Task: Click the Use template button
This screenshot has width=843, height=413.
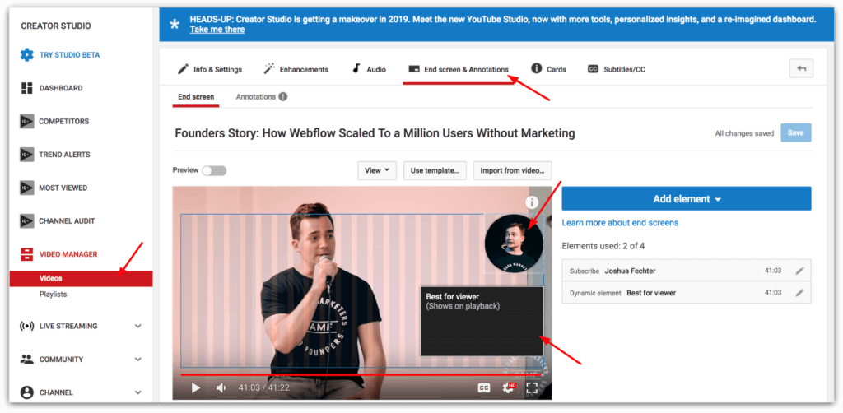Action: coord(435,170)
